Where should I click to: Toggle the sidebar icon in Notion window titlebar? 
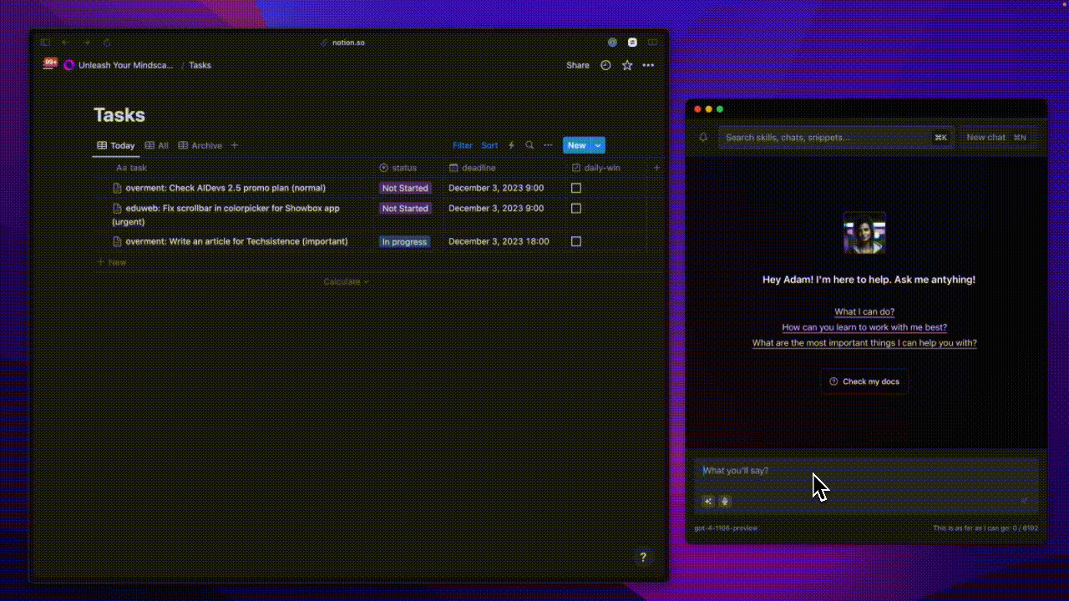click(x=45, y=42)
